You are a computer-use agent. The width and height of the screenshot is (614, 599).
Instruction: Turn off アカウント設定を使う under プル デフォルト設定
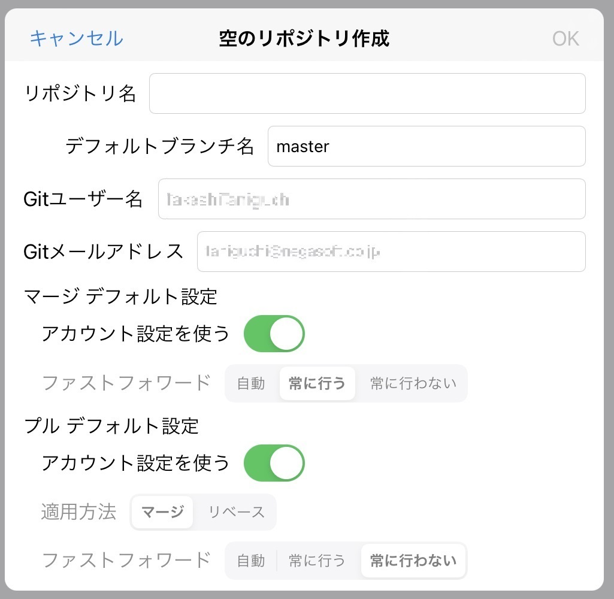274,462
